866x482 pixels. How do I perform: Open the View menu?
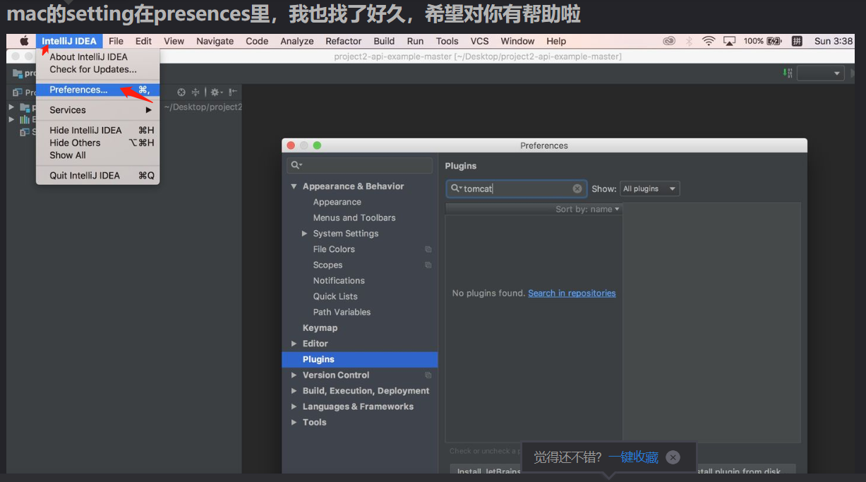coord(174,41)
